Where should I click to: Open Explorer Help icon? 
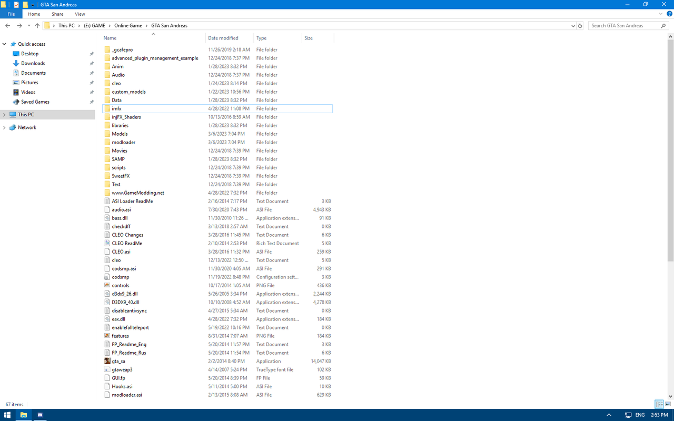[x=669, y=14]
